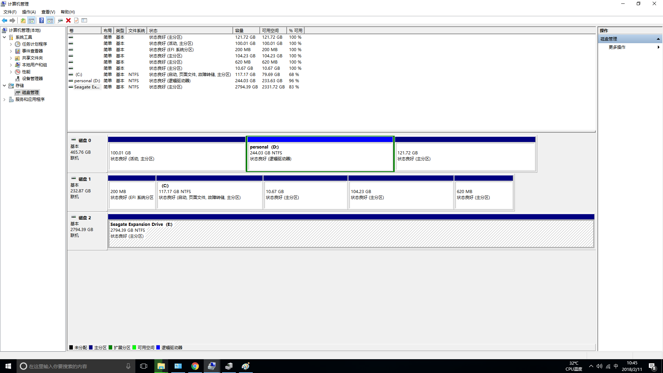This screenshot has height=373, width=663.
Task: Toggle Show/Hide Console Tree button
Action: 31,20
